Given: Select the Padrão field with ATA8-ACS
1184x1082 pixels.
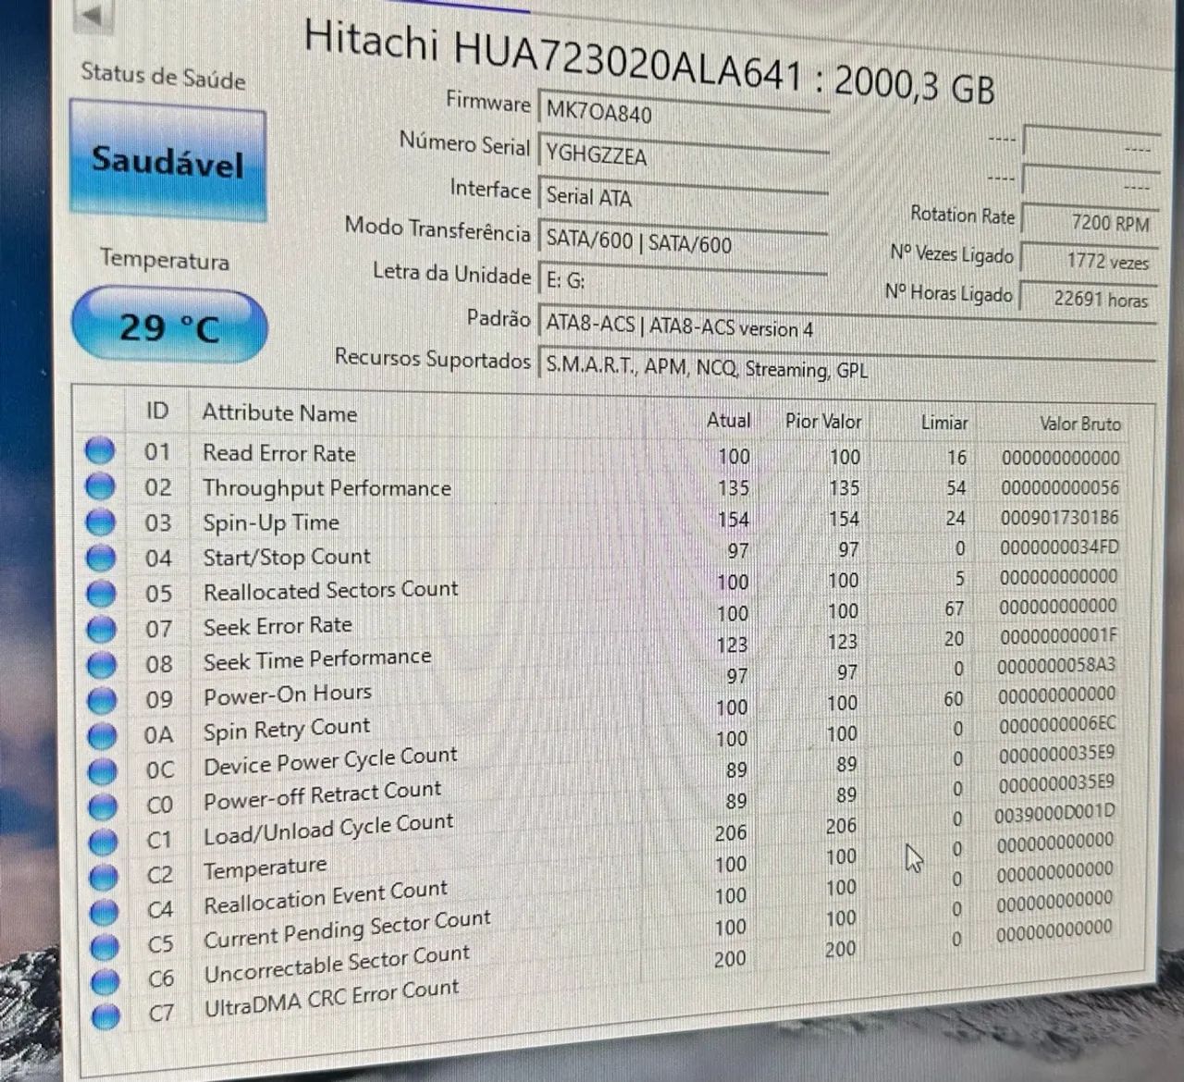Looking at the screenshot, I should pos(845,326).
